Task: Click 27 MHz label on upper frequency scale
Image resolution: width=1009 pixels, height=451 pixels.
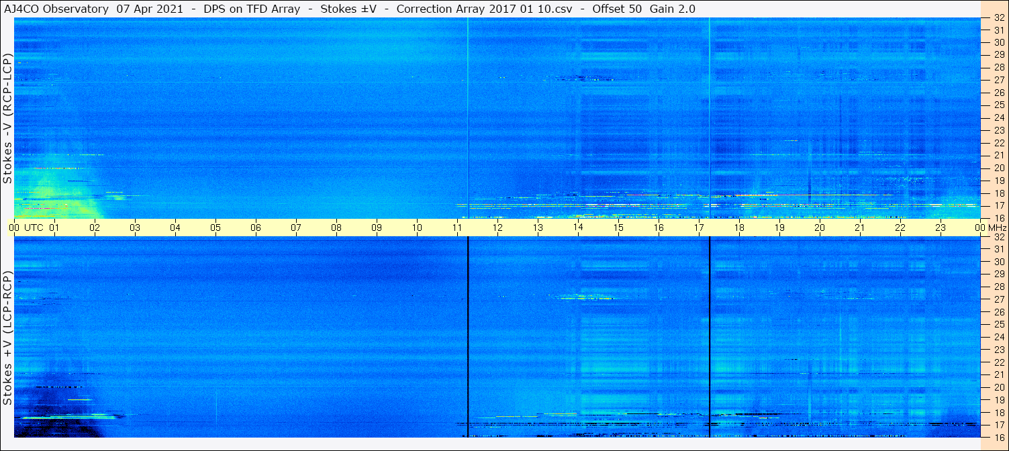Action: coord(998,80)
